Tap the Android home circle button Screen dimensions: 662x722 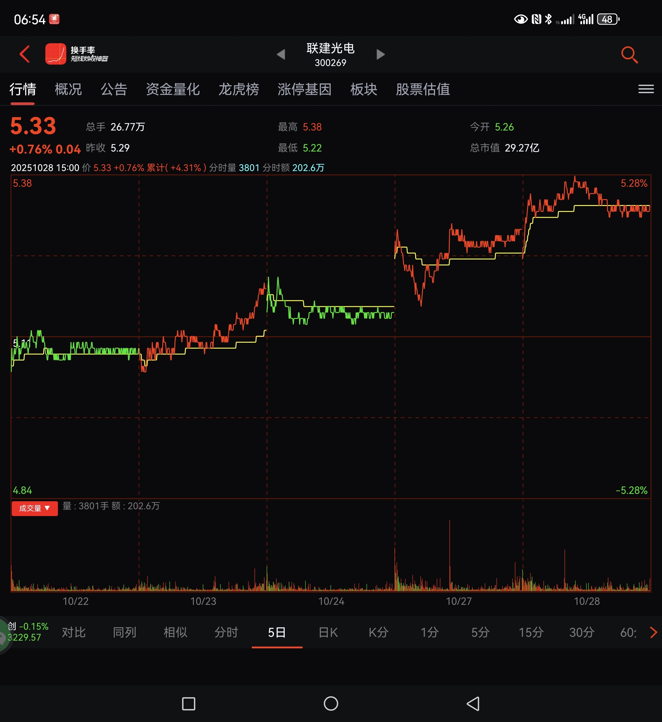[x=331, y=703]
